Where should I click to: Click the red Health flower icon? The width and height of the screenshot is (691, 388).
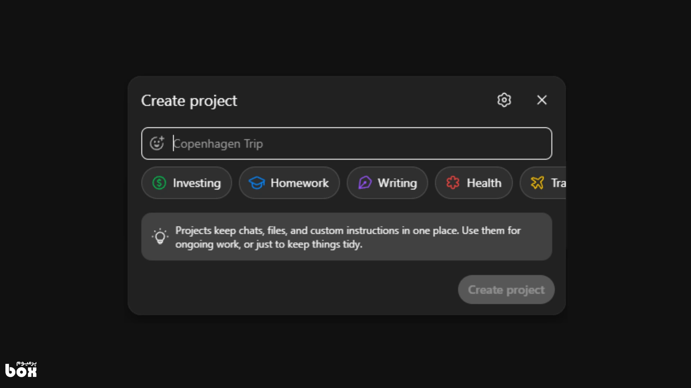click(453, 183)
